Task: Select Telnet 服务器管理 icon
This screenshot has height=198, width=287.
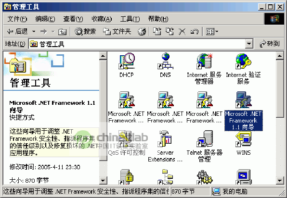Action: coord(205,139)
